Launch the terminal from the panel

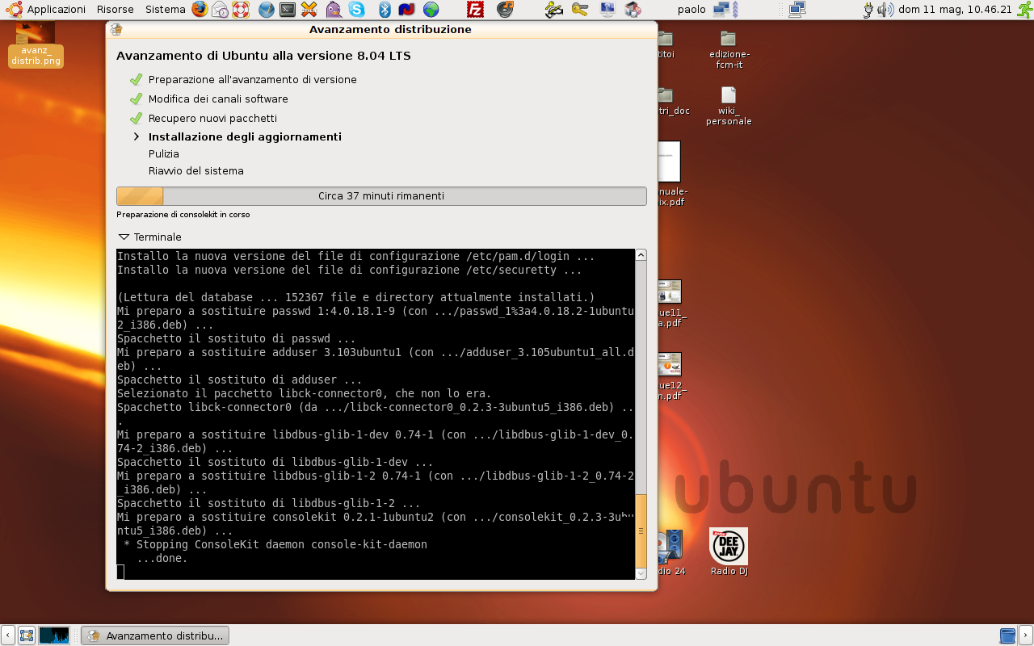[288, 10]
